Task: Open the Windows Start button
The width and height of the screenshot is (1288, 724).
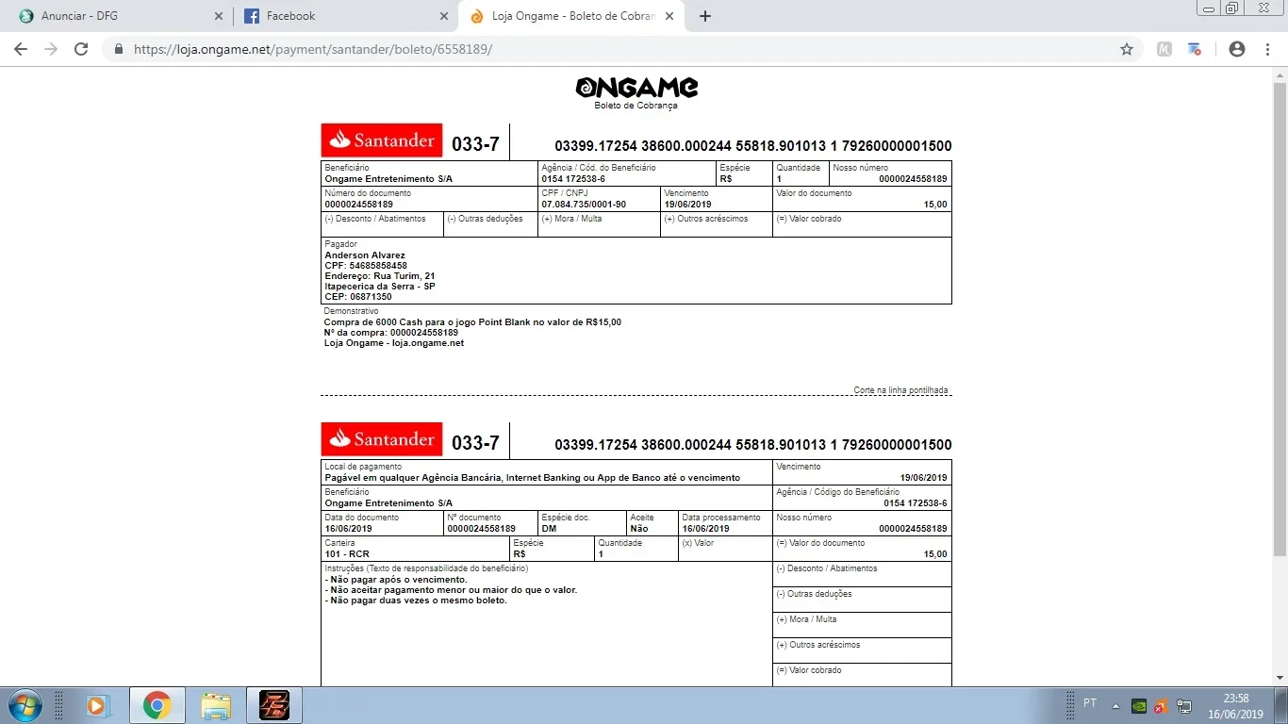Action: click(25, 705)
